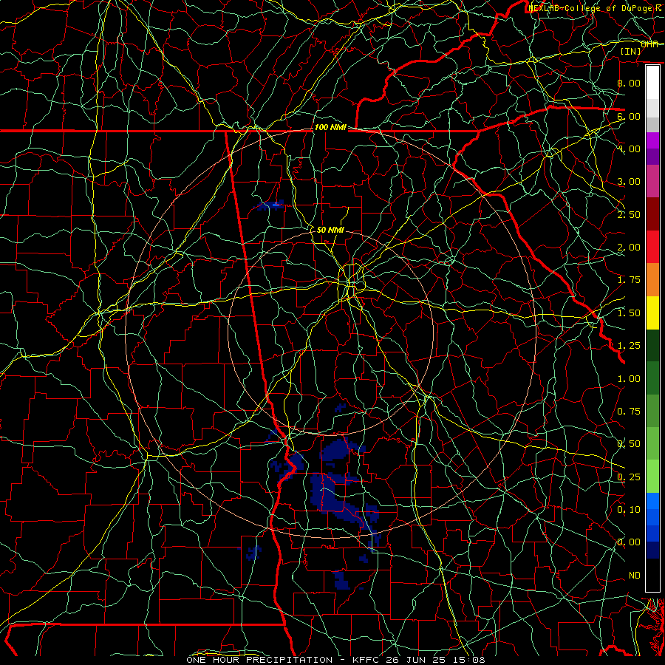This screenshot has height=665, width=665.
Task: Click the '1.50' legend value
Action: click(x=629, y=313)
